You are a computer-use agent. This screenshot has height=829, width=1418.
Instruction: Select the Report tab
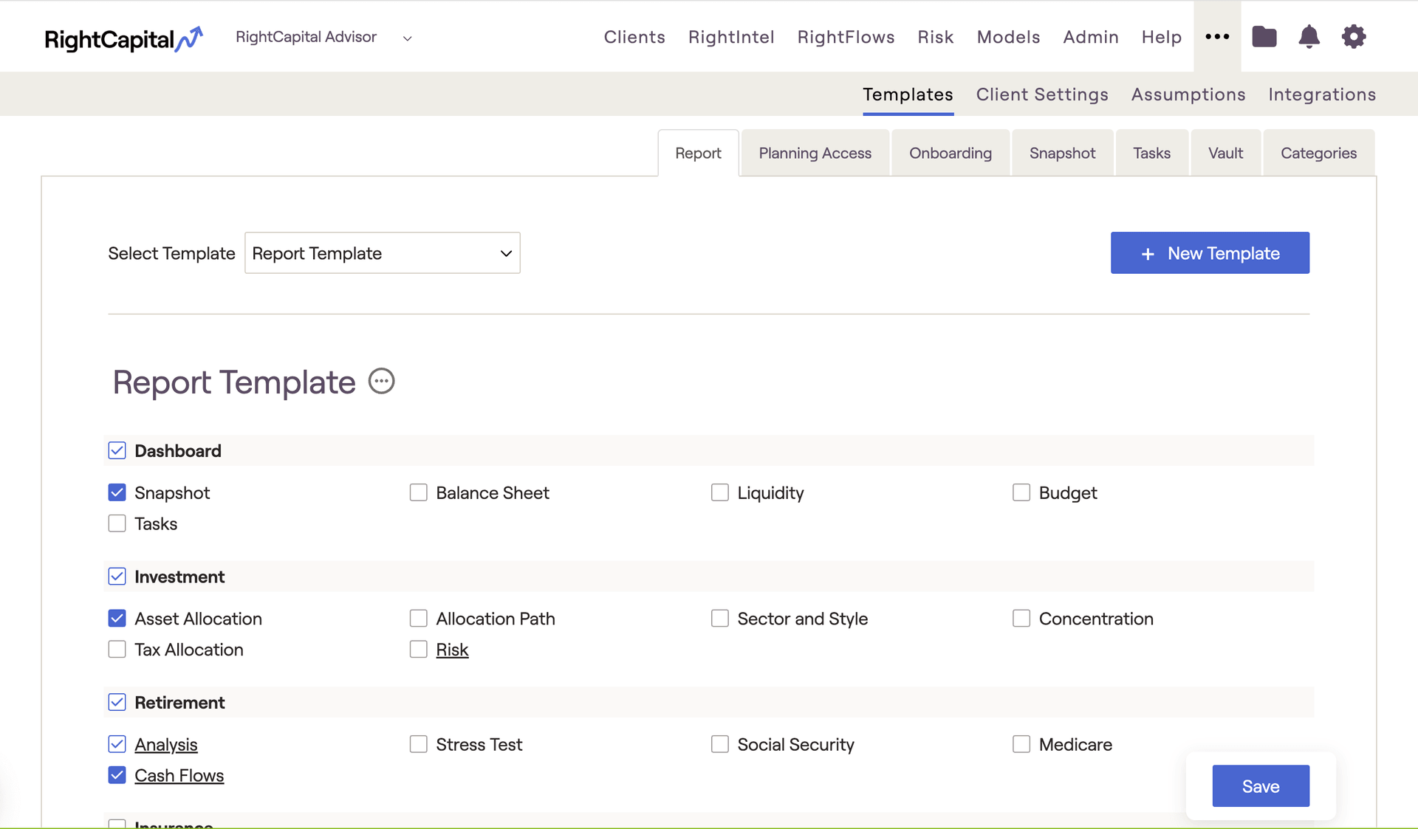[x=698, y=153]
